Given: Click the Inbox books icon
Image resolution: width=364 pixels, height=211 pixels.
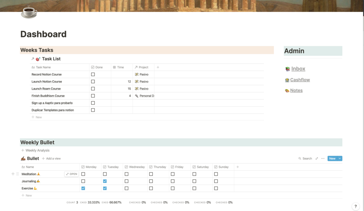Looking at the screenshot, I should click(288, 69).
